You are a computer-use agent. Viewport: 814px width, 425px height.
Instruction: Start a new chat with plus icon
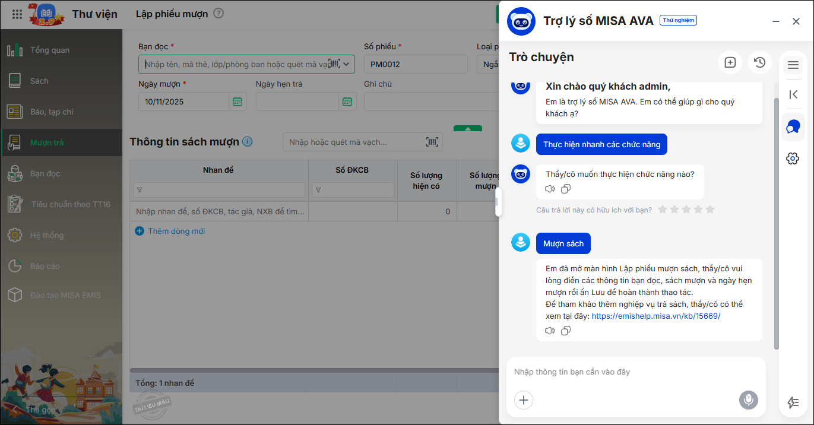[730, 62]
